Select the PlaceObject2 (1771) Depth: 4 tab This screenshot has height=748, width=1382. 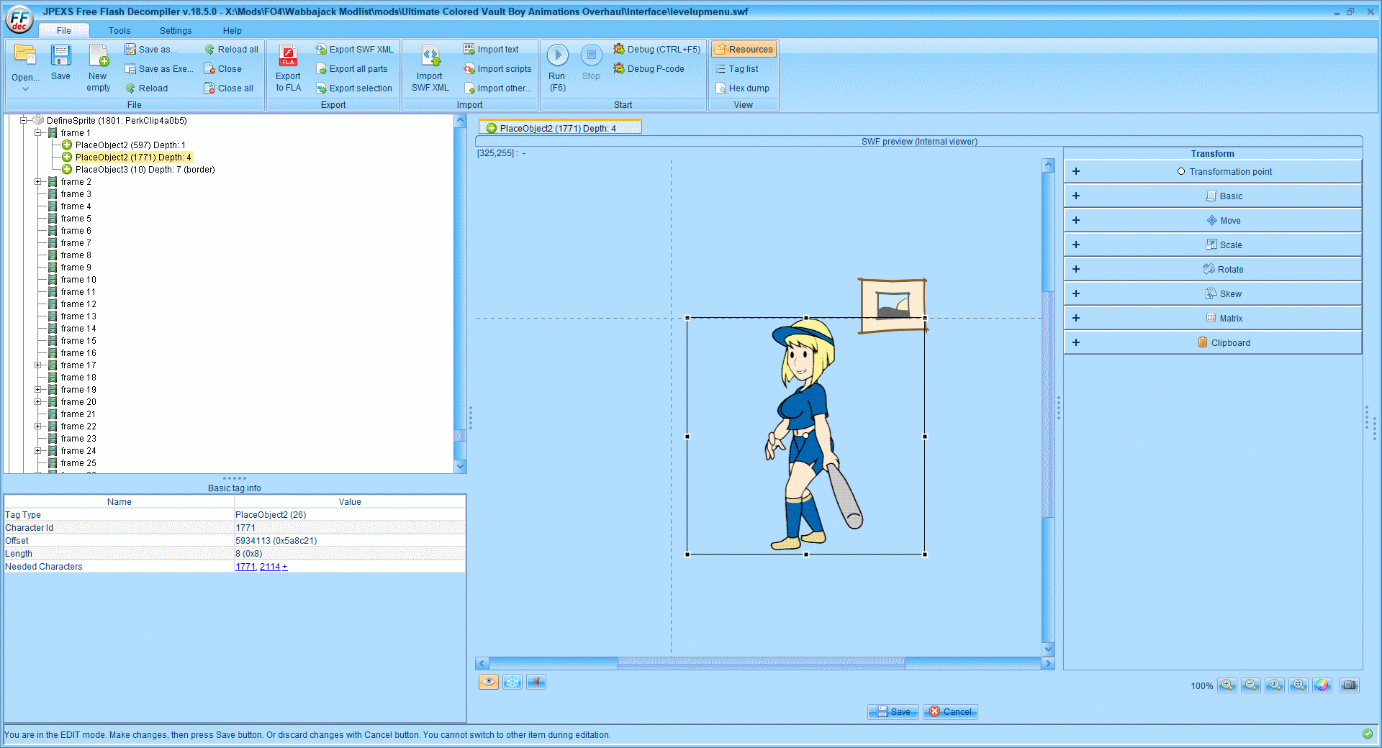[559, 128]
